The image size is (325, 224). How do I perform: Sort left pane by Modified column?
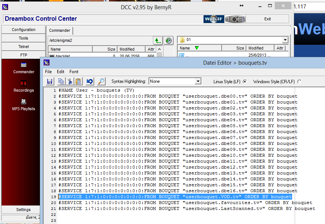pos(131,49)
